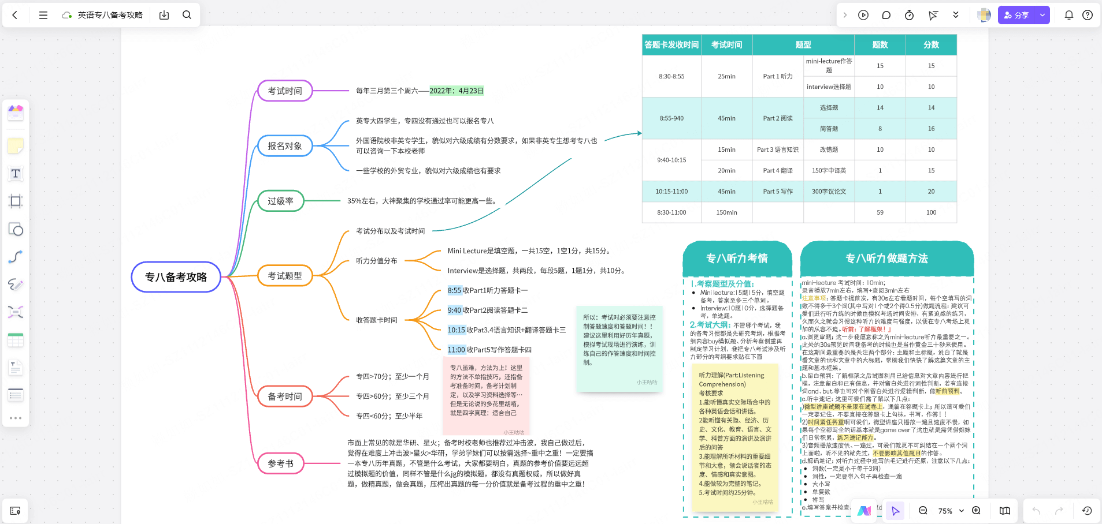
Task: Select the Text tool
Action: point(16,174)
